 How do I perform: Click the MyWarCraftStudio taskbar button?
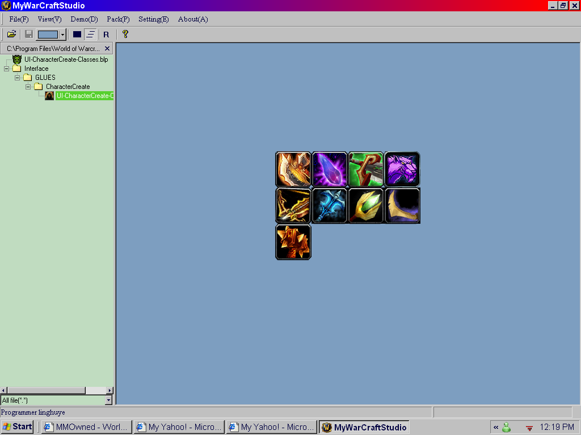[x=364, y=427]
